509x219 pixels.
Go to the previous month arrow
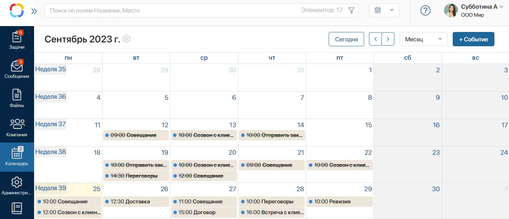(375, 39)
